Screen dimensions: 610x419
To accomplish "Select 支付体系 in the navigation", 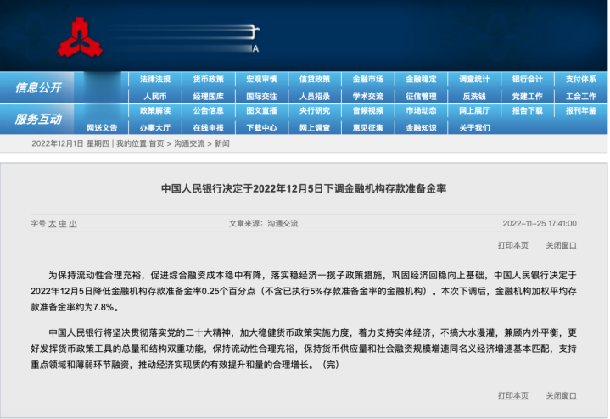I will pyautogui.click(x=581, y=80).
